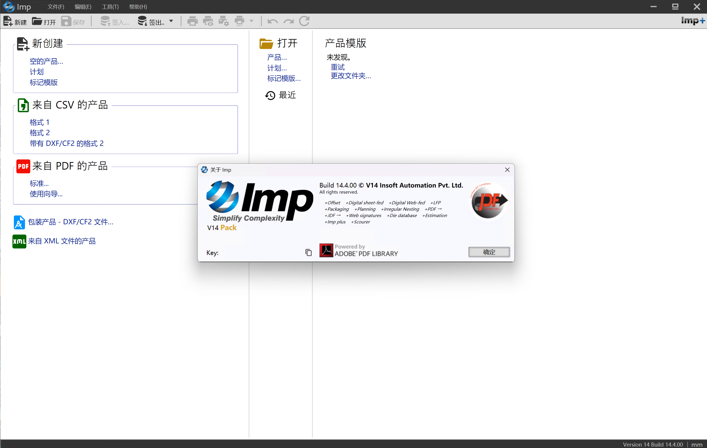The height and width of the screenshot is (448, 707).
Task: Open 产品... under 打开 section
Action: point(277,57)
